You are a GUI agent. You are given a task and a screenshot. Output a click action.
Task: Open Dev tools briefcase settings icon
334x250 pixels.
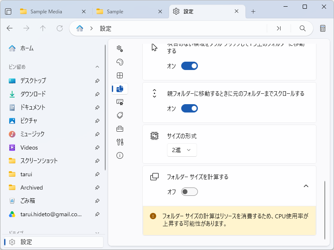[120, 129]
